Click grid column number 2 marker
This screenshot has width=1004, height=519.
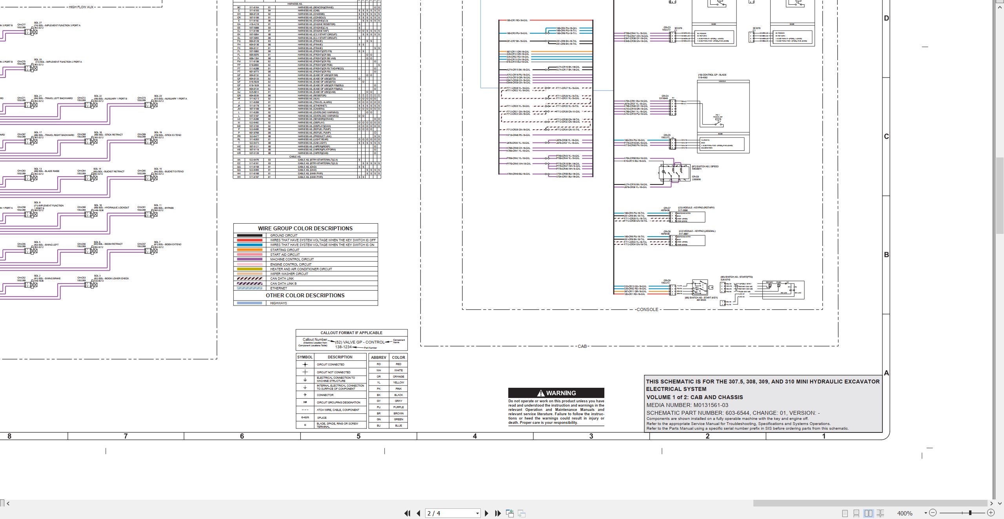click(708, 436)
